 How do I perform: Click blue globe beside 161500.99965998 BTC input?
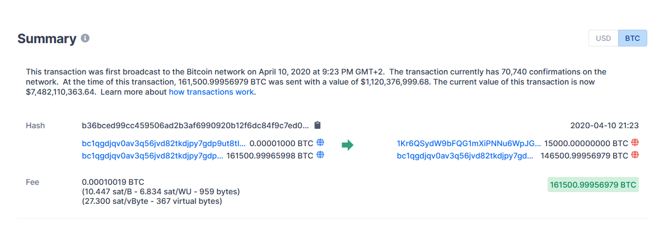tap(320, 155)
